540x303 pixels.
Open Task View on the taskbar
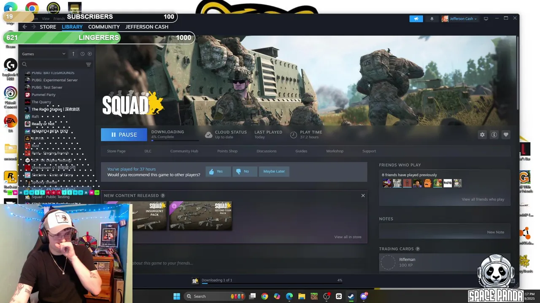pos(252,296)
